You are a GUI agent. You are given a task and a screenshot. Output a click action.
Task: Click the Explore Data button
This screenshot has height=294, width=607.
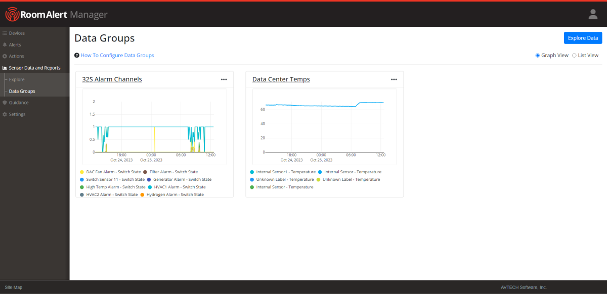click(x=583, y=37)
